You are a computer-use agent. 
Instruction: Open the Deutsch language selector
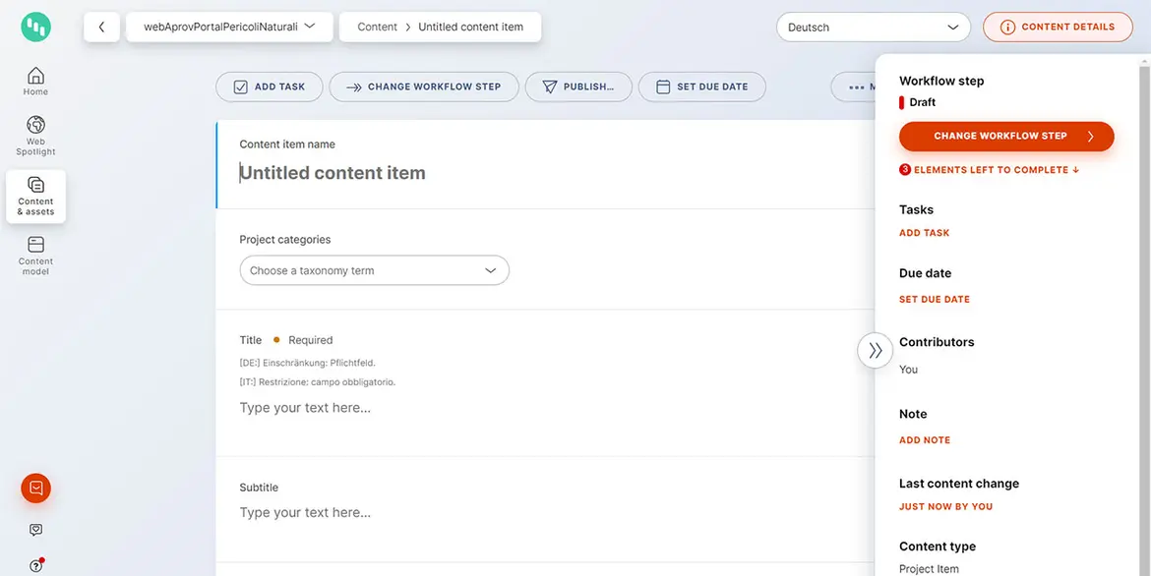873,28
